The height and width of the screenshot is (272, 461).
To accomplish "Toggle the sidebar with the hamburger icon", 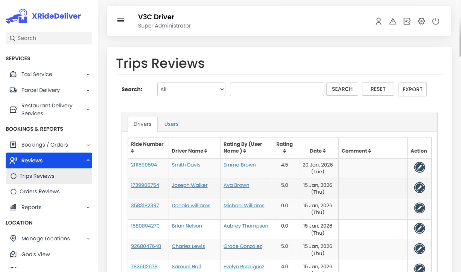I will (x=120, y=20).
